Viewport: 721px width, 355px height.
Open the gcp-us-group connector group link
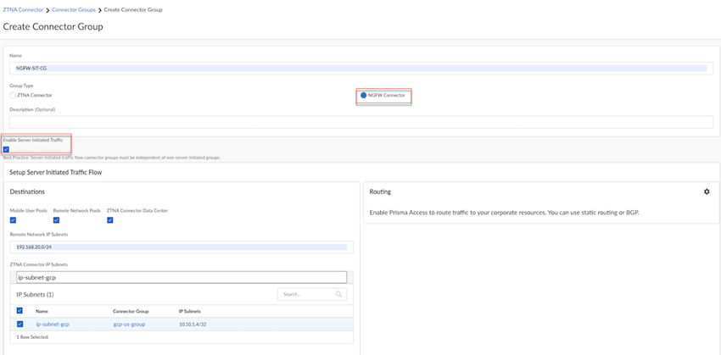pyautogui.click(x=129, y=324)
